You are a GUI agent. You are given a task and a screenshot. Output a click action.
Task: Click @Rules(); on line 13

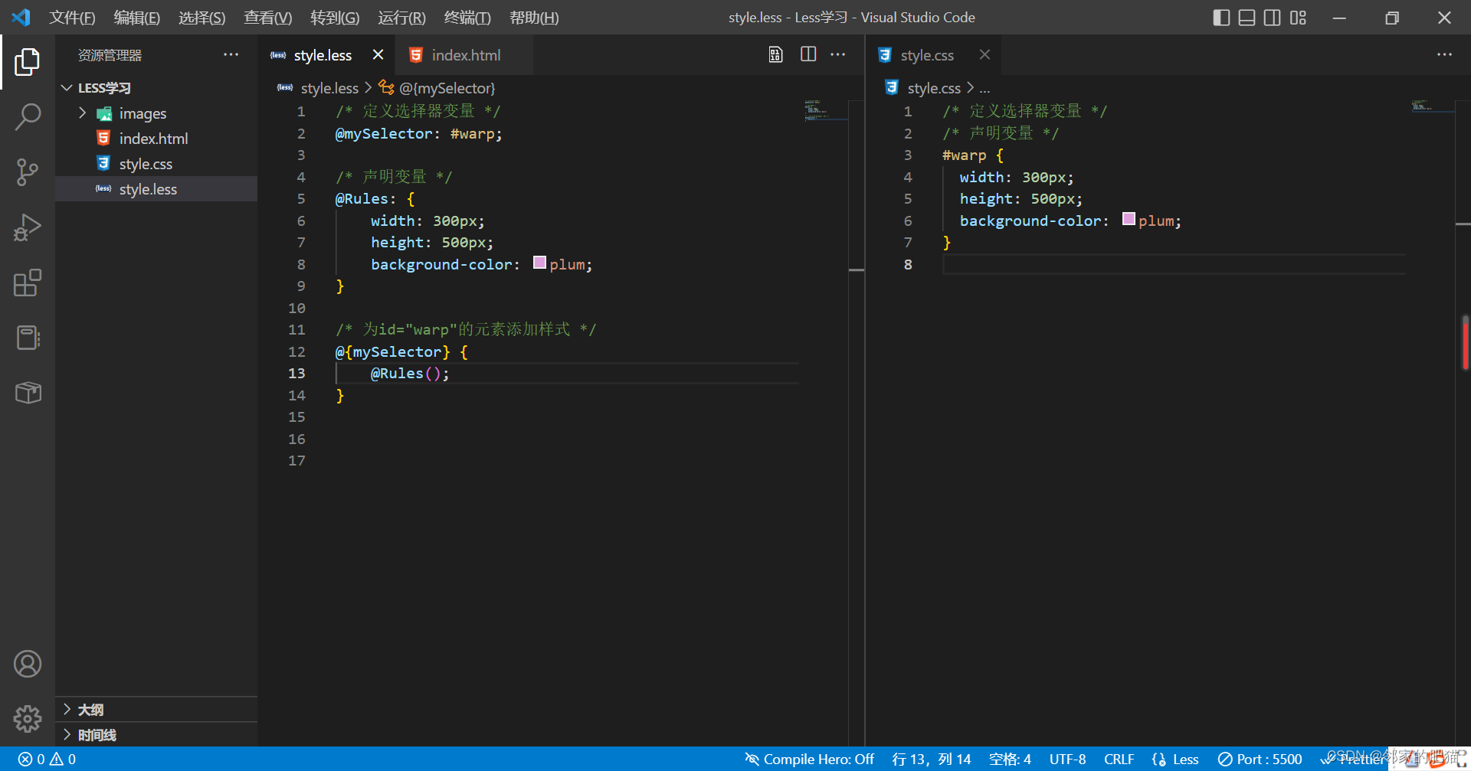click(x=410, y=374)
